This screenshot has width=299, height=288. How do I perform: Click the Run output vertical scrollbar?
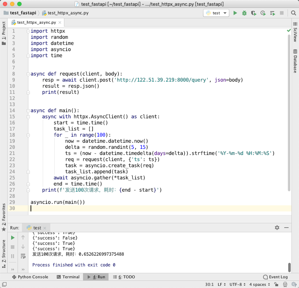[289, 268]
